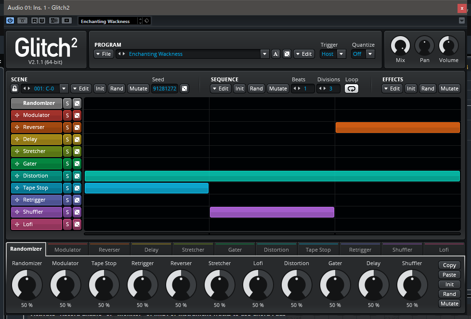Toggle the scene lock icon
Image resolution: width=471 pixels, height=319 pixels.
pyautogui.click(x=15, y=89)
